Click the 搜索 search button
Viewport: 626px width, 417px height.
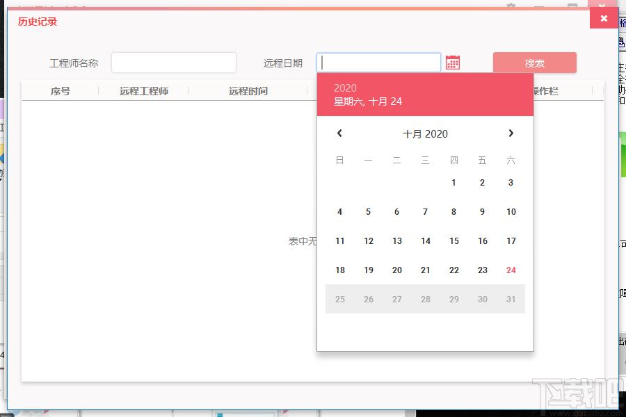[x=535, y=63]
